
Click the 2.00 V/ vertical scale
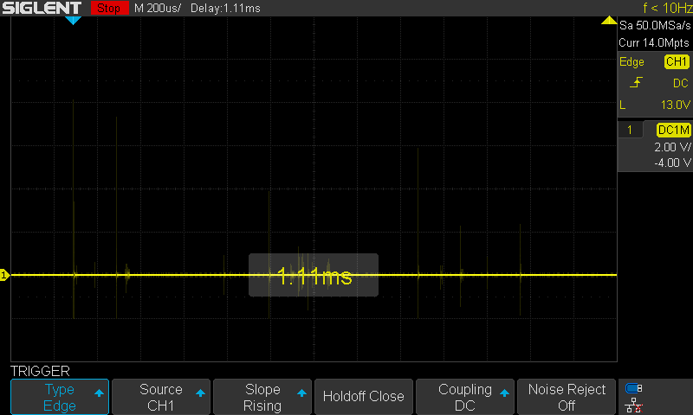[672, 147]
